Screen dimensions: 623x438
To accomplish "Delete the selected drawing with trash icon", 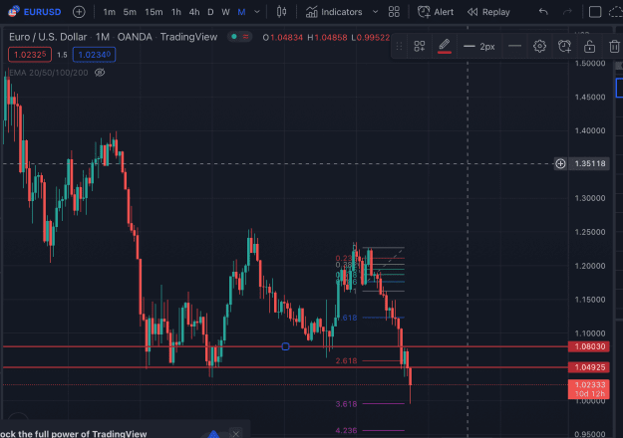I will (x=614, y=47).
